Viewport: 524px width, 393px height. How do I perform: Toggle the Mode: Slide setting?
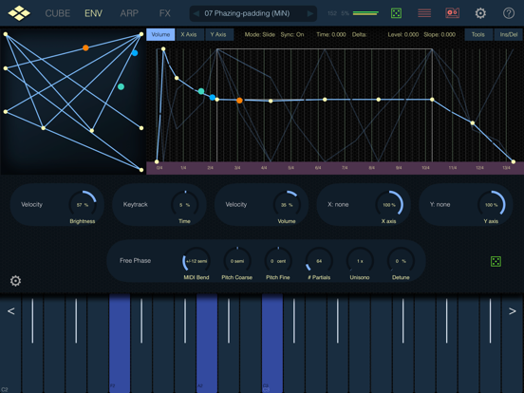click(260, 34)
